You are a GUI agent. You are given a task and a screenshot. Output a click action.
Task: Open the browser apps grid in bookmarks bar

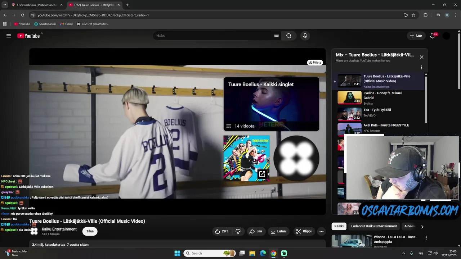tap(5, 24)
